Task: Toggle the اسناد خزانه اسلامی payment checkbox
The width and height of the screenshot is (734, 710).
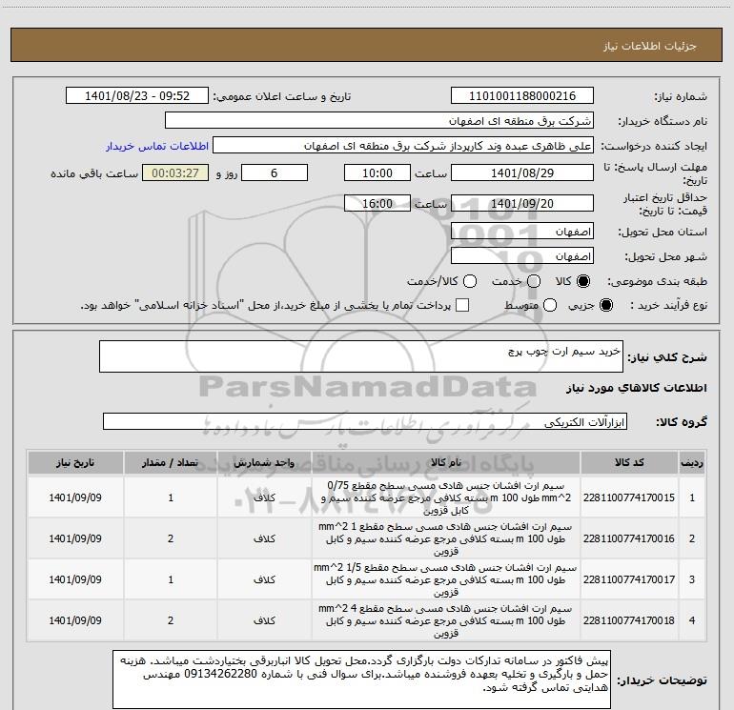Action: 462,305
